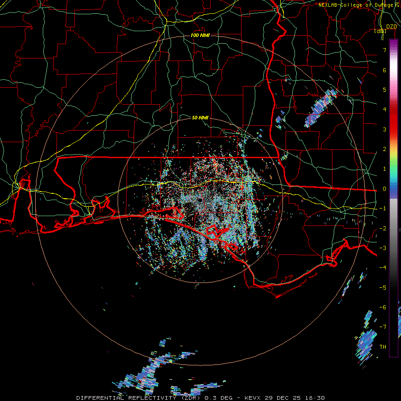Viewport: 401px width, 401px height.
Task: Click the 2 value on color scale
Action: [385, 149]
